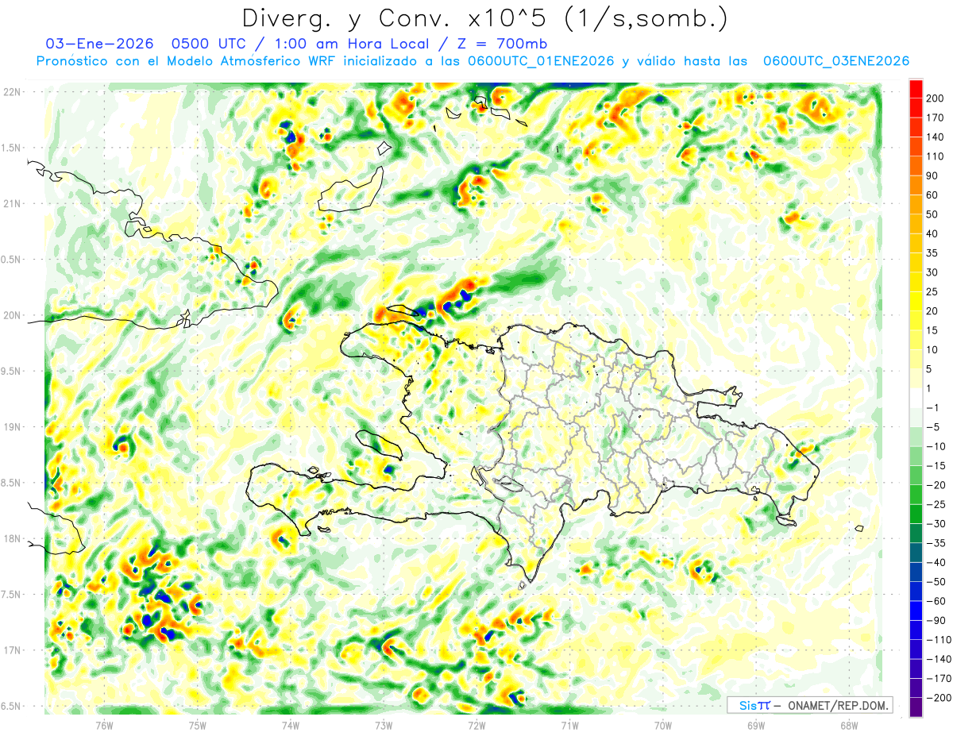Click the '7.5N' axis label
The height and width of the screenshot is (736, 953).
click(12, 595)
